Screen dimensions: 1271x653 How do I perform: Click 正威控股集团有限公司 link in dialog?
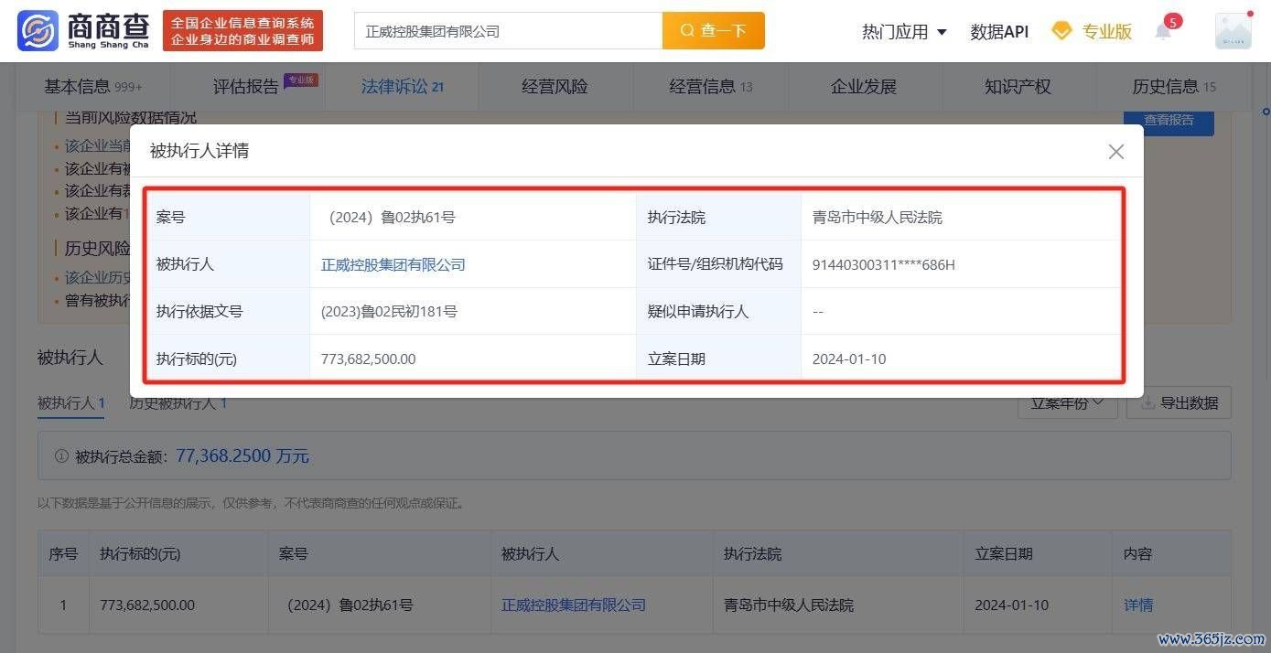coord(393,264)
